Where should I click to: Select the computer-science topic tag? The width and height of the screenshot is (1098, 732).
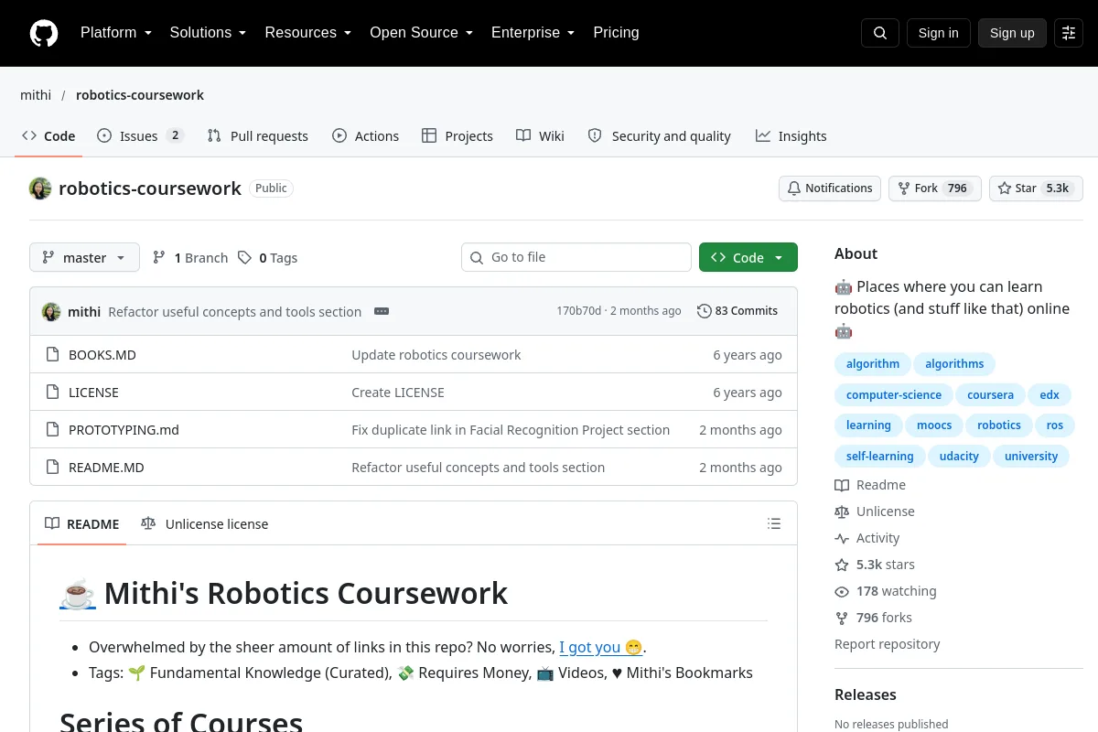(894, 395)
